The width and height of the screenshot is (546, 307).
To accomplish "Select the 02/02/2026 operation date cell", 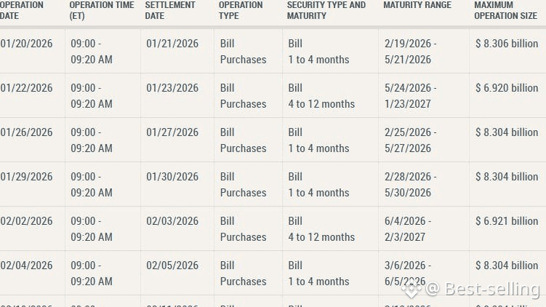I will [x=26, y=221].
